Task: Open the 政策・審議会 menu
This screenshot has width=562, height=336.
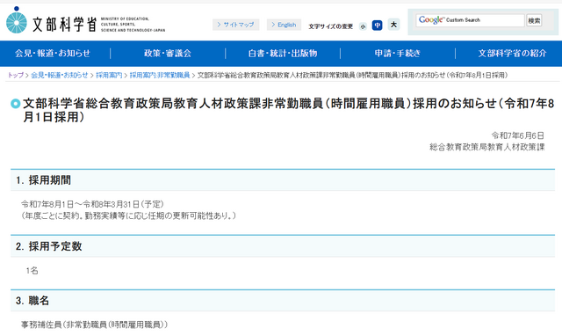Action: point(168,54)
